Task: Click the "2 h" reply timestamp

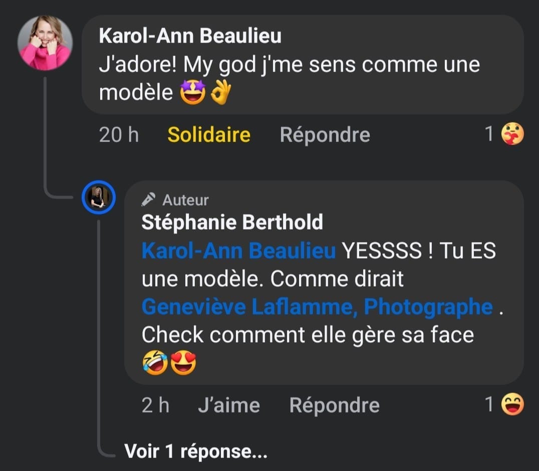Action: [x=155, y=405]
